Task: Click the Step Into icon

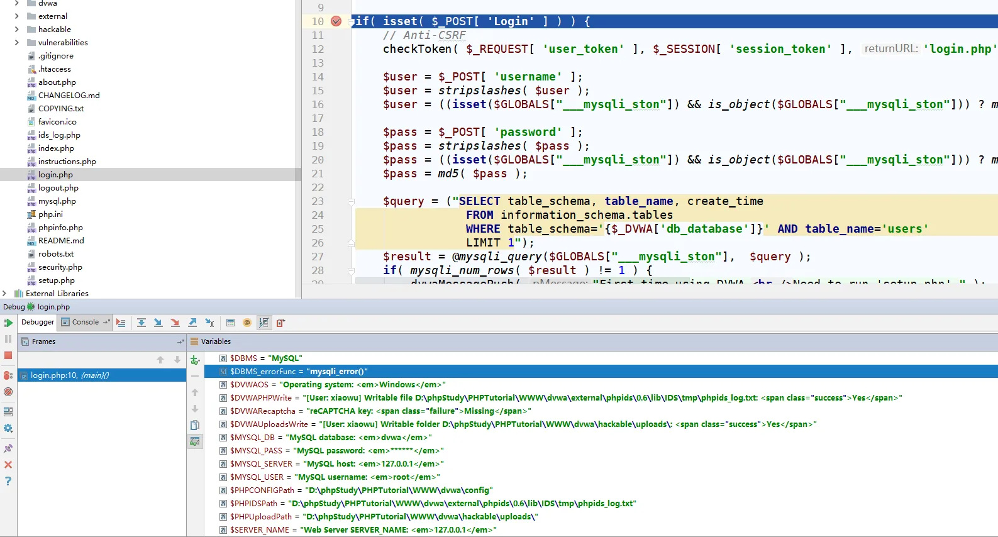Action: click(158, 323)
